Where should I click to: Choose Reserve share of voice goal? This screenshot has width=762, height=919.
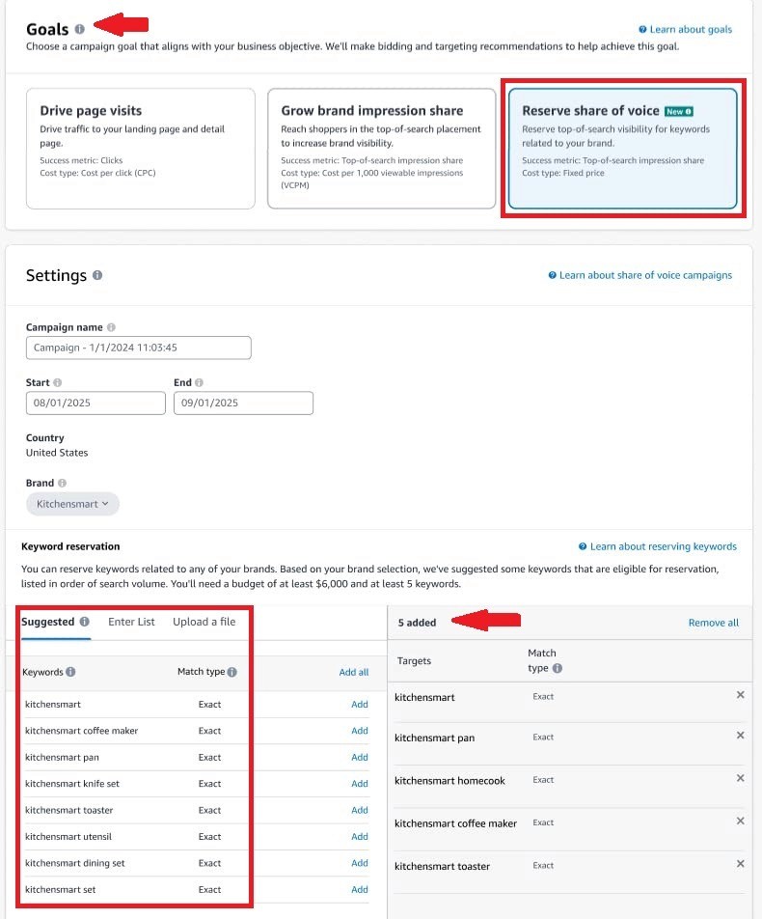(622, 149)
